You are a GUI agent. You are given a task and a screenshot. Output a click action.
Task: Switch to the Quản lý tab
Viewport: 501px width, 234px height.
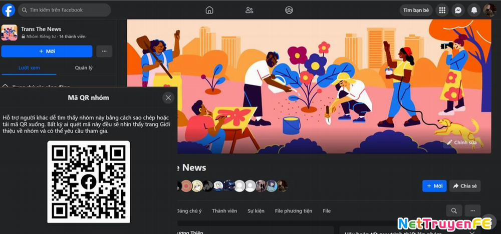click(84, 68)
